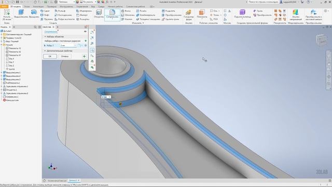Click the Отмена button
The image size is (332, 187).
coord(64,57)
